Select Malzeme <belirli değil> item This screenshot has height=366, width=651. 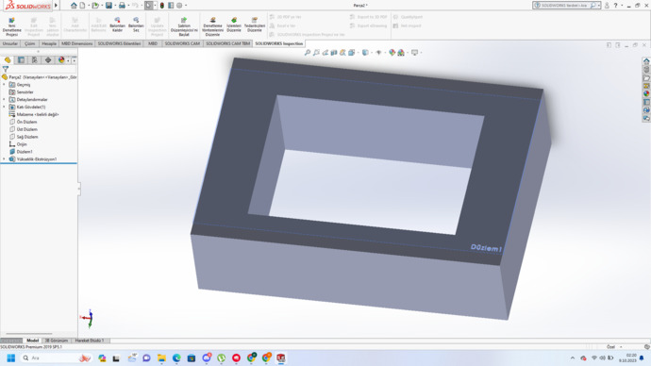click(x=38, y=114)
